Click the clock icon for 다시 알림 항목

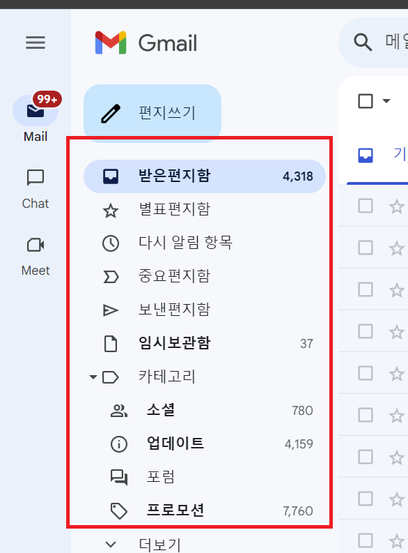click(111, 243)
